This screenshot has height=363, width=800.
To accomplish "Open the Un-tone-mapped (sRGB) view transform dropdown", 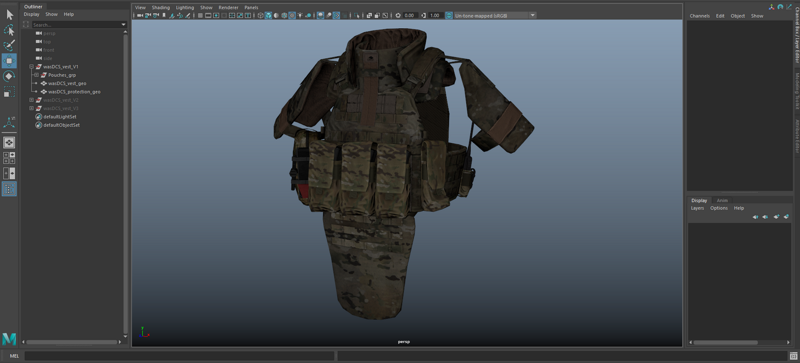I will (533, 15).
